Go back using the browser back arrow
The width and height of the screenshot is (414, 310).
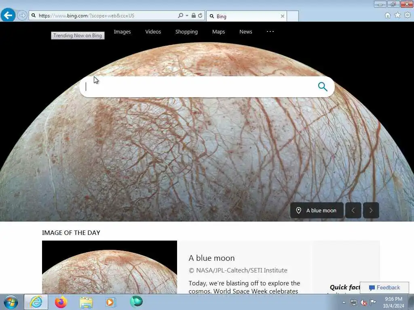click(x=8, y=15)
